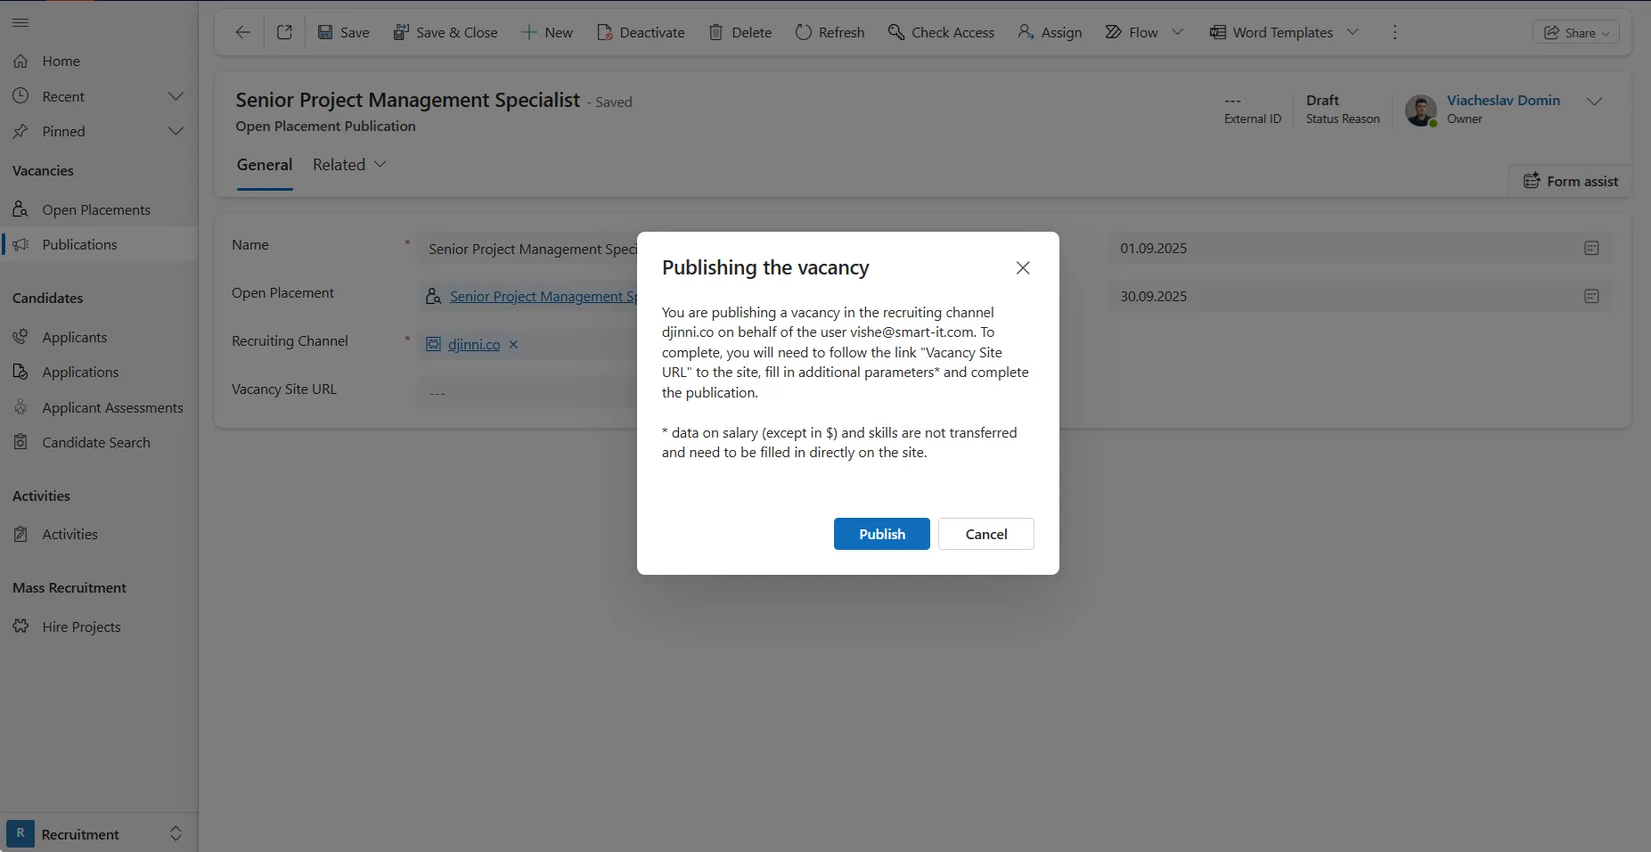Expand the Flow dropdown menu
The height and width of the screenshot is (852, 1651).
(x=1177, y=32)
